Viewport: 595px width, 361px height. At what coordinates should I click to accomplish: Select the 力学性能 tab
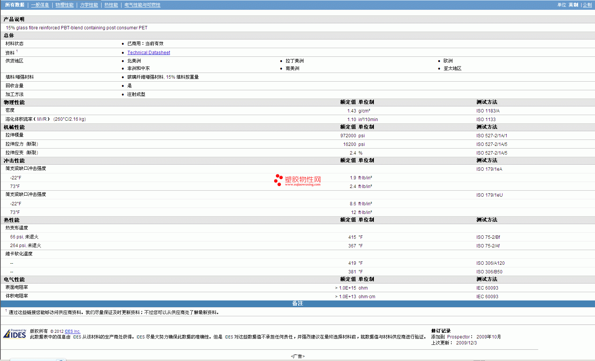(x=89, y=5)
